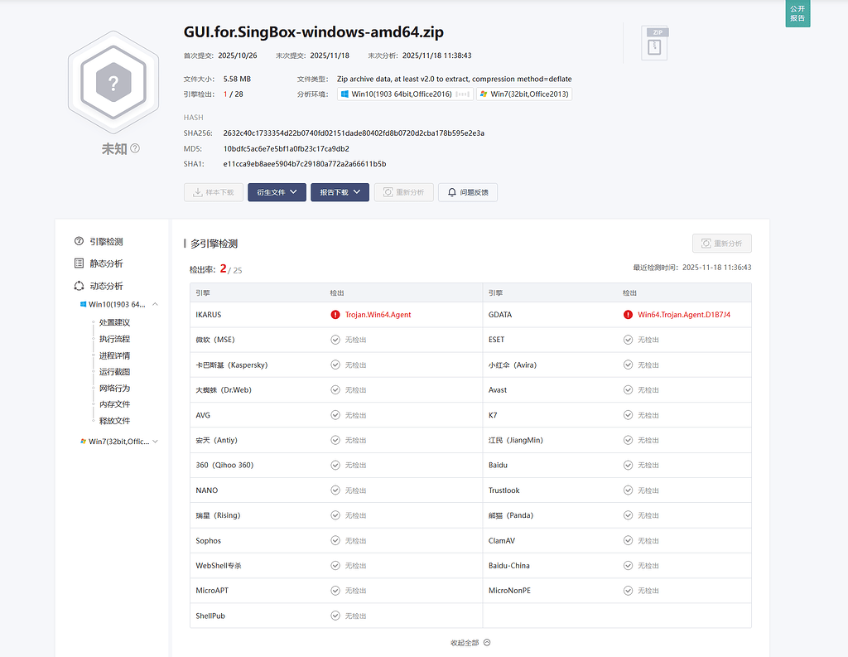Select the Win10(1903 64bit,Office2016) environment
Viewport: 848px width, 657px height.
point(405,94)
